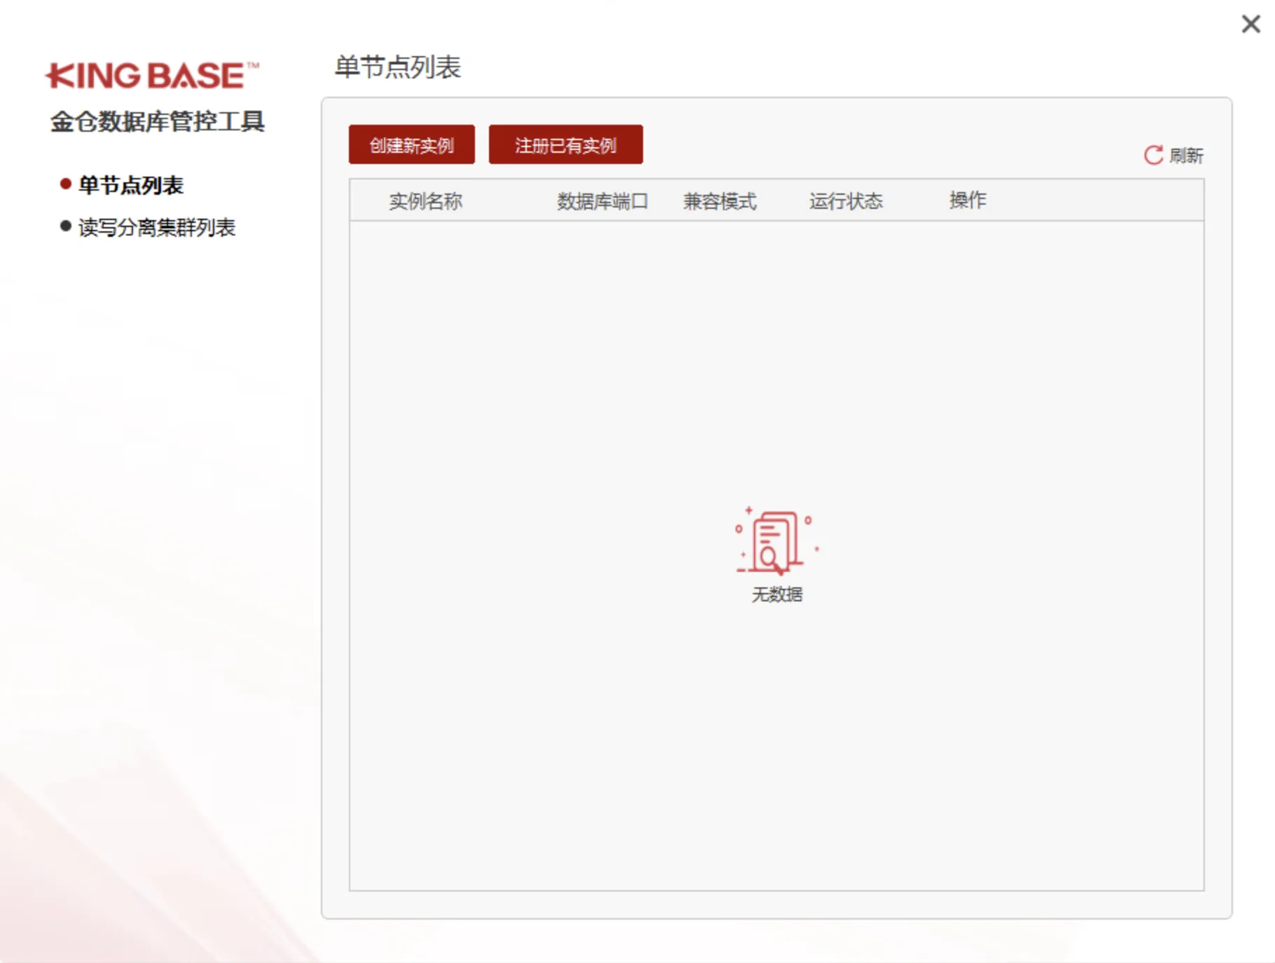This screenshot has width=1275, height=963.
Task: Click the 操作 column header
Action: [x=967, y=200]
